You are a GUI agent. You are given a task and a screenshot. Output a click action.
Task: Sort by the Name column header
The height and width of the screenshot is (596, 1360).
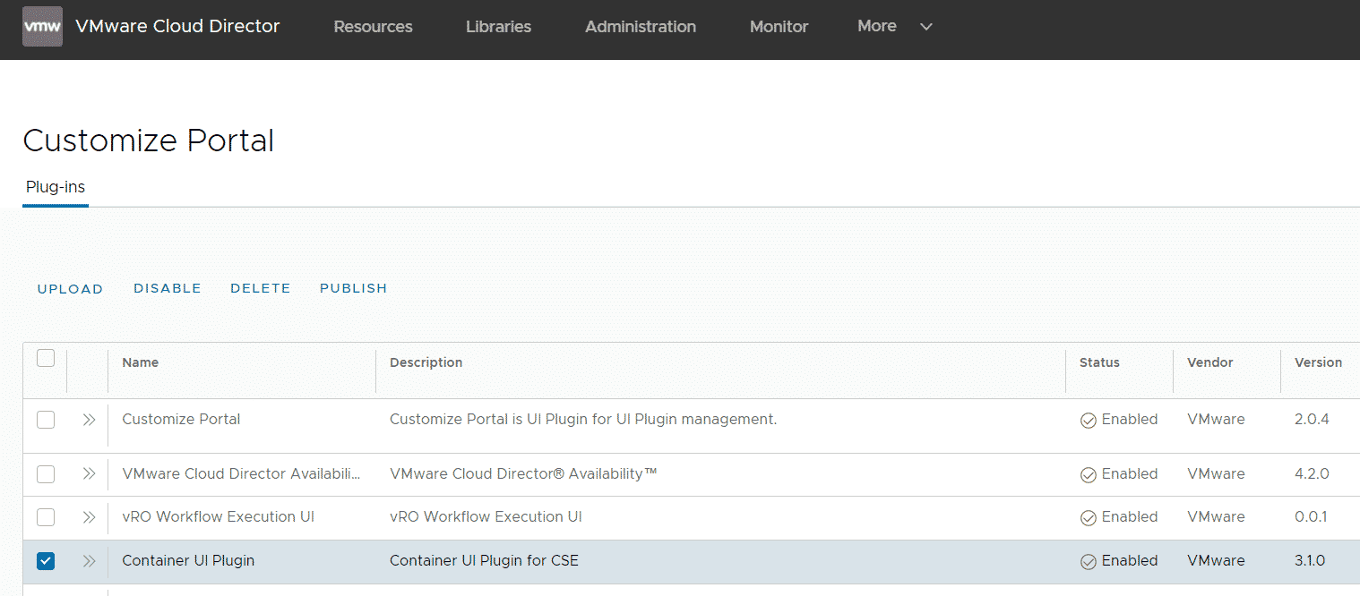pos(141,362)
